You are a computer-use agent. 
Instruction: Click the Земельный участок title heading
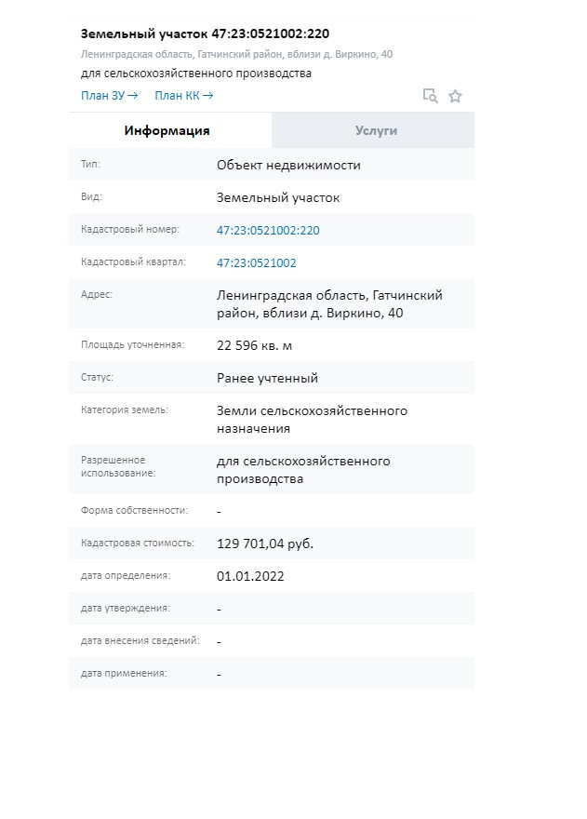pos(205,34)
